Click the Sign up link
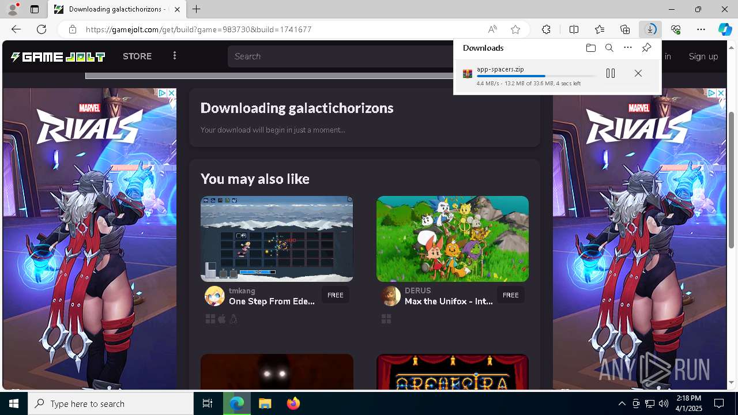This screenshot has width=738, height=415. point(703,56)
